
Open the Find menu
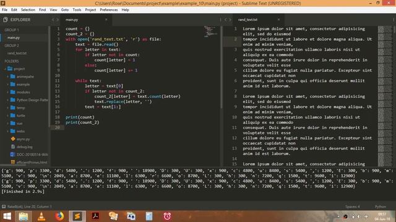pos(43,10)
